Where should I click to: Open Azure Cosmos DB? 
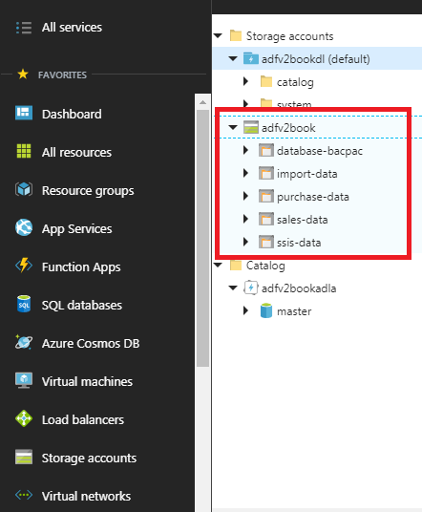(91, 344)
